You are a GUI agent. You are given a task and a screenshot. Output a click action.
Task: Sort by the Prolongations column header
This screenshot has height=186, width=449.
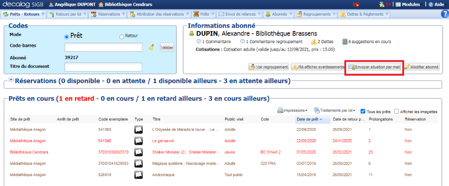pyautogui.click(x=381, y=119)
